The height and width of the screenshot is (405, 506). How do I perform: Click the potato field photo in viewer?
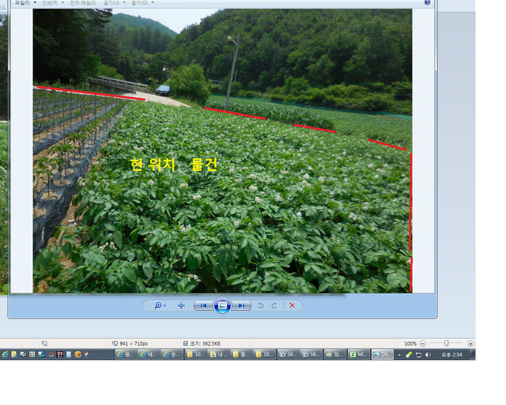222,151
